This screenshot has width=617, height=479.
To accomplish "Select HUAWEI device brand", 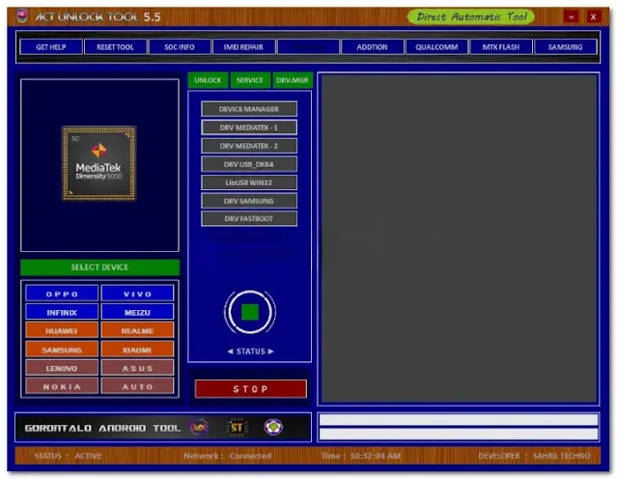I will tap(62, 330).
